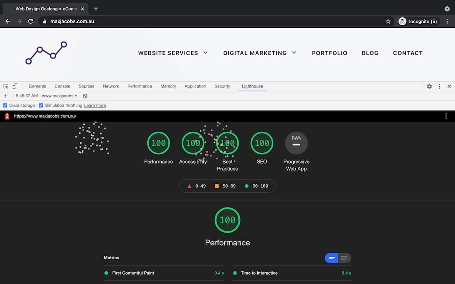Screen dimensions: 455x284
Task: Select the Lighthouse tab
Action: tap(252, 86)
